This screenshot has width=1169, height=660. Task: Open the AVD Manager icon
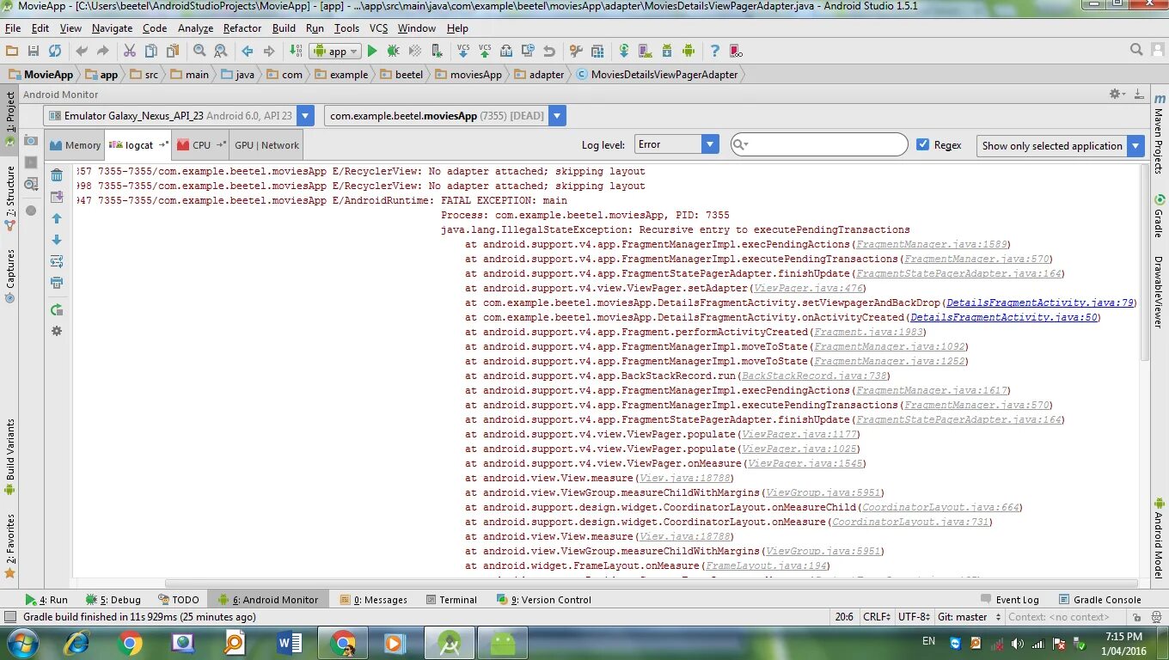(646, 52)
